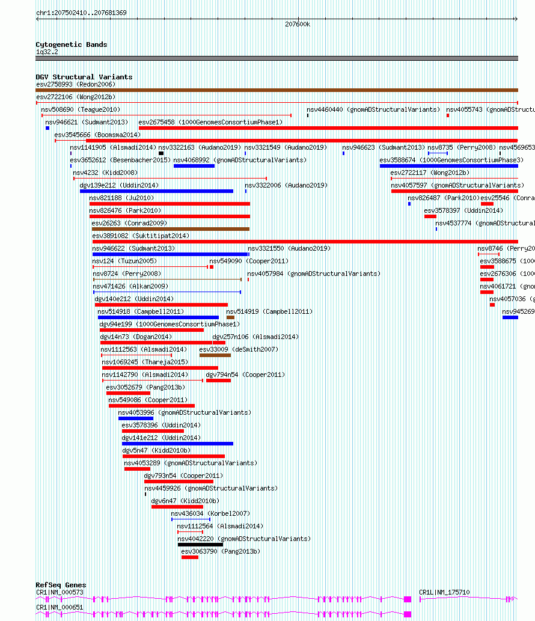Click esv3891082 (Suktitipat2014) label
Image resolution: width=535 pixels, height=621 pixels.
click(141, 236)
